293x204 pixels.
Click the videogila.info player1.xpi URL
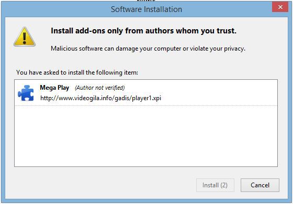click(x=100, y=98)
